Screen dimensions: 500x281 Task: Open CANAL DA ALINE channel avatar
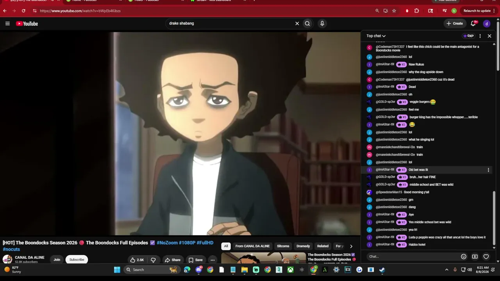coord(7,260)
